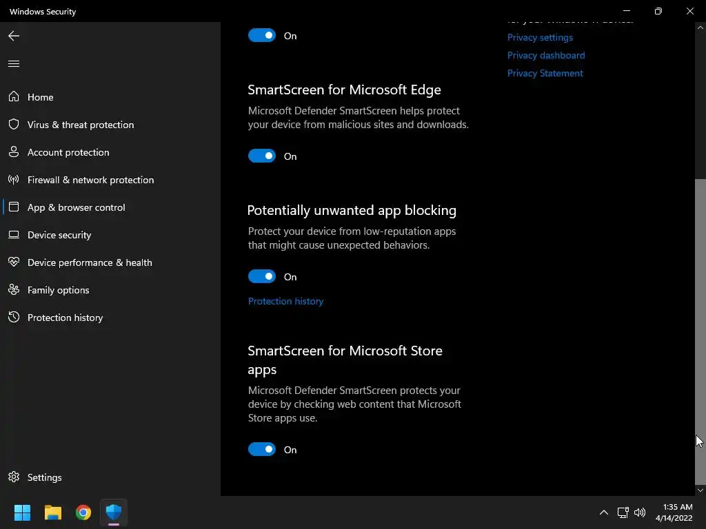
Task: Click the Windows Security taskbar icon
Action: pos(114,512)
